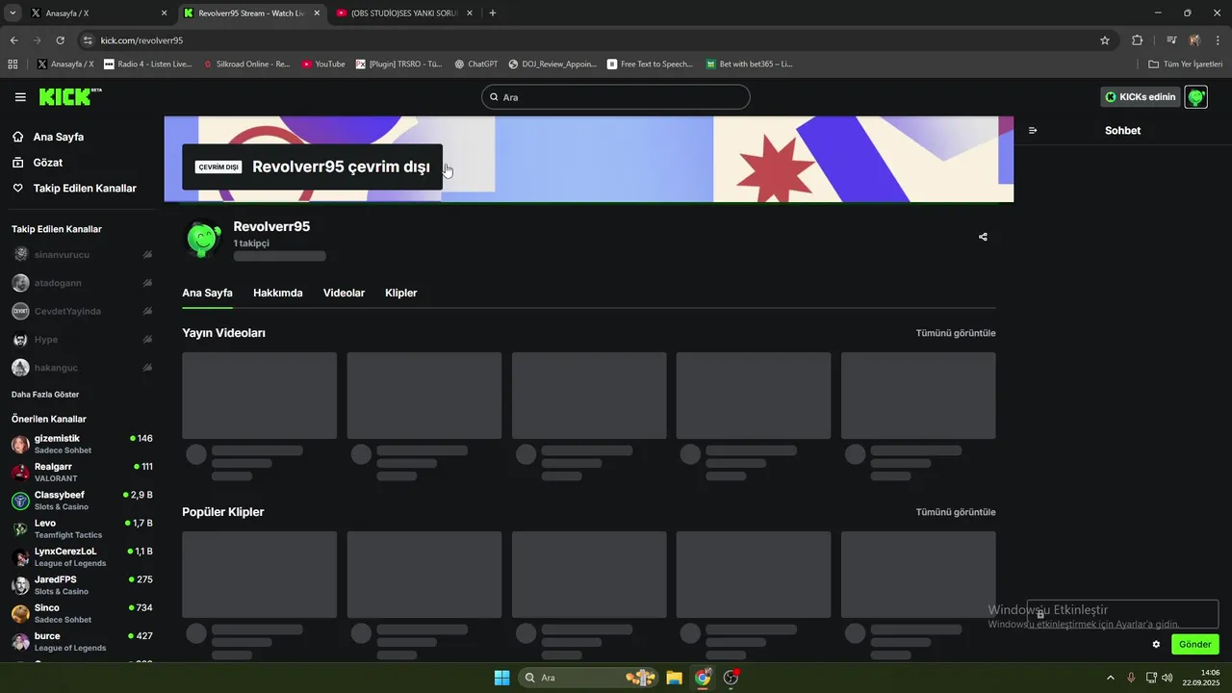Open Sinco Sadece Sohbet channel
Screen dimensions: 1232x693
(82, 614)
